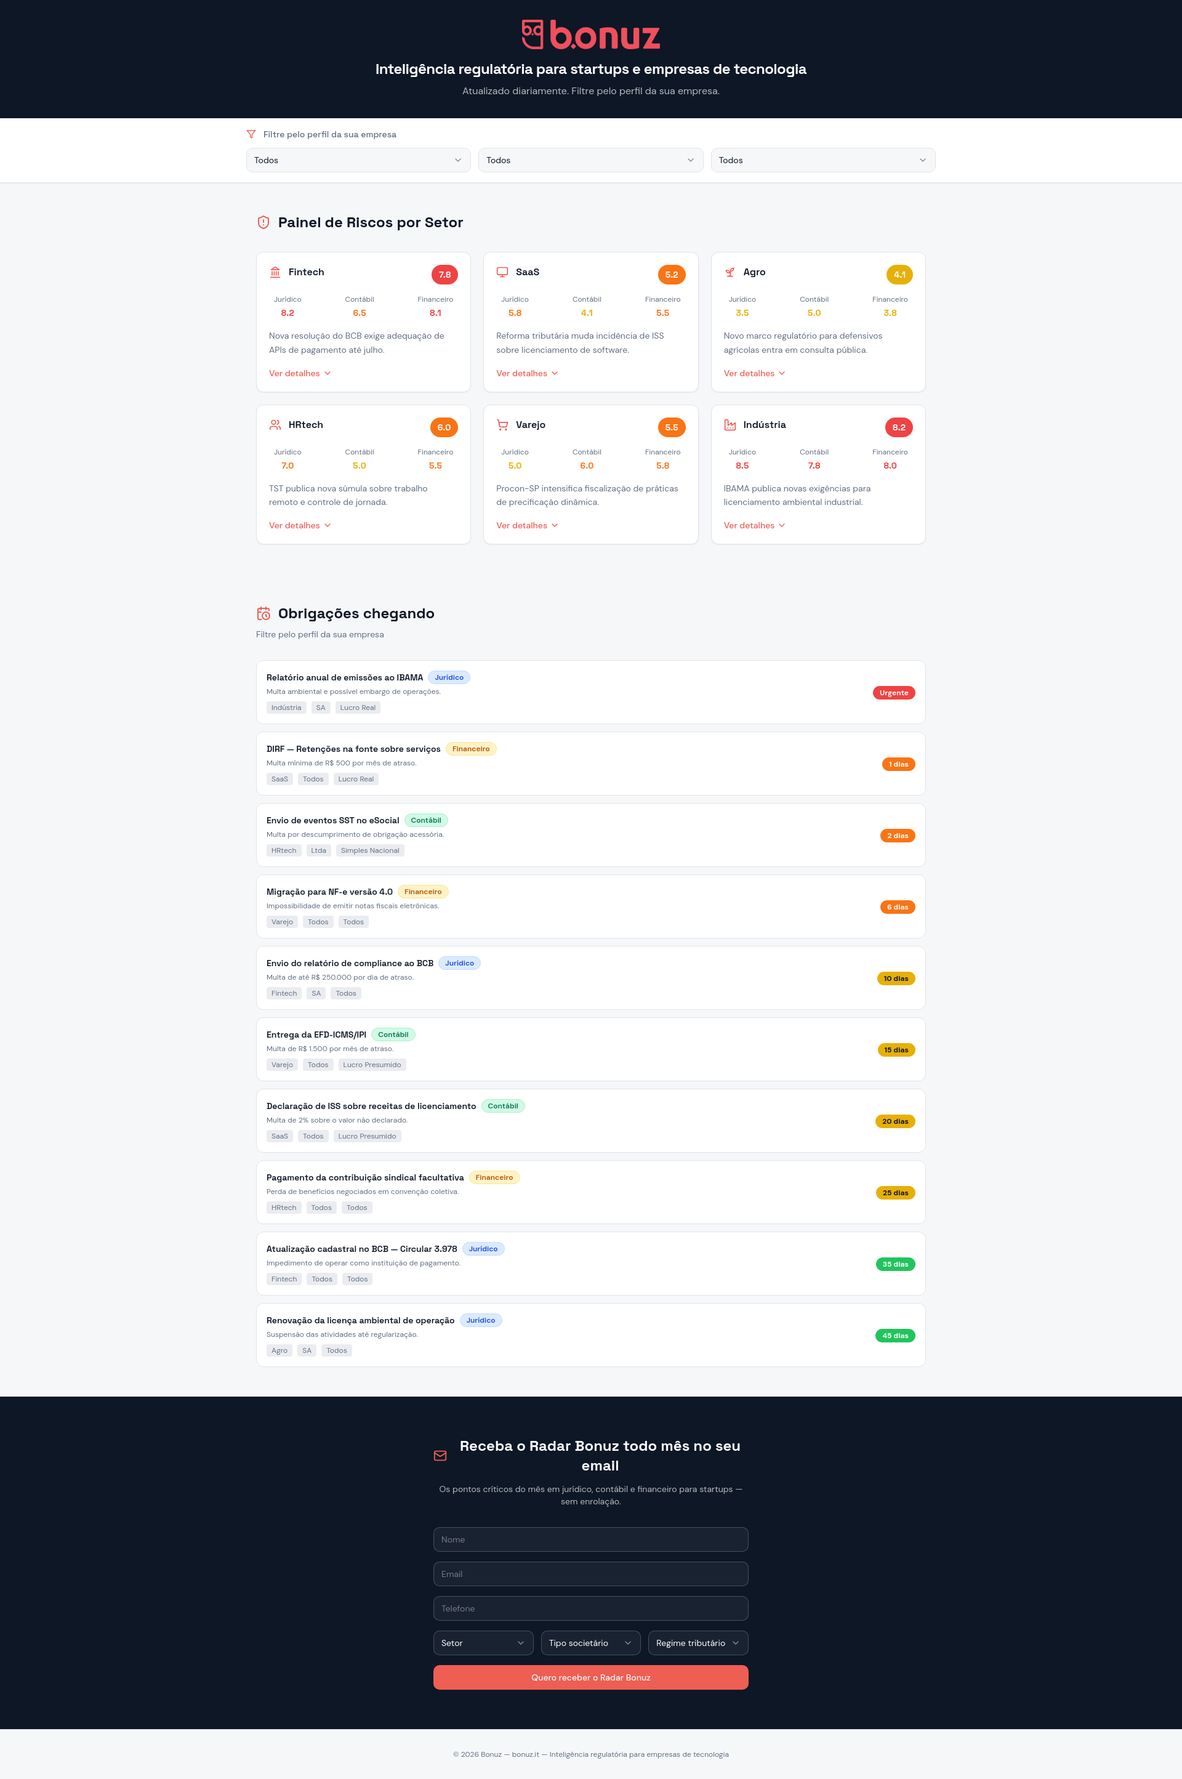
Task: Click the 45 dias badge on licença ambiental row
Action: click(895, 1336)
